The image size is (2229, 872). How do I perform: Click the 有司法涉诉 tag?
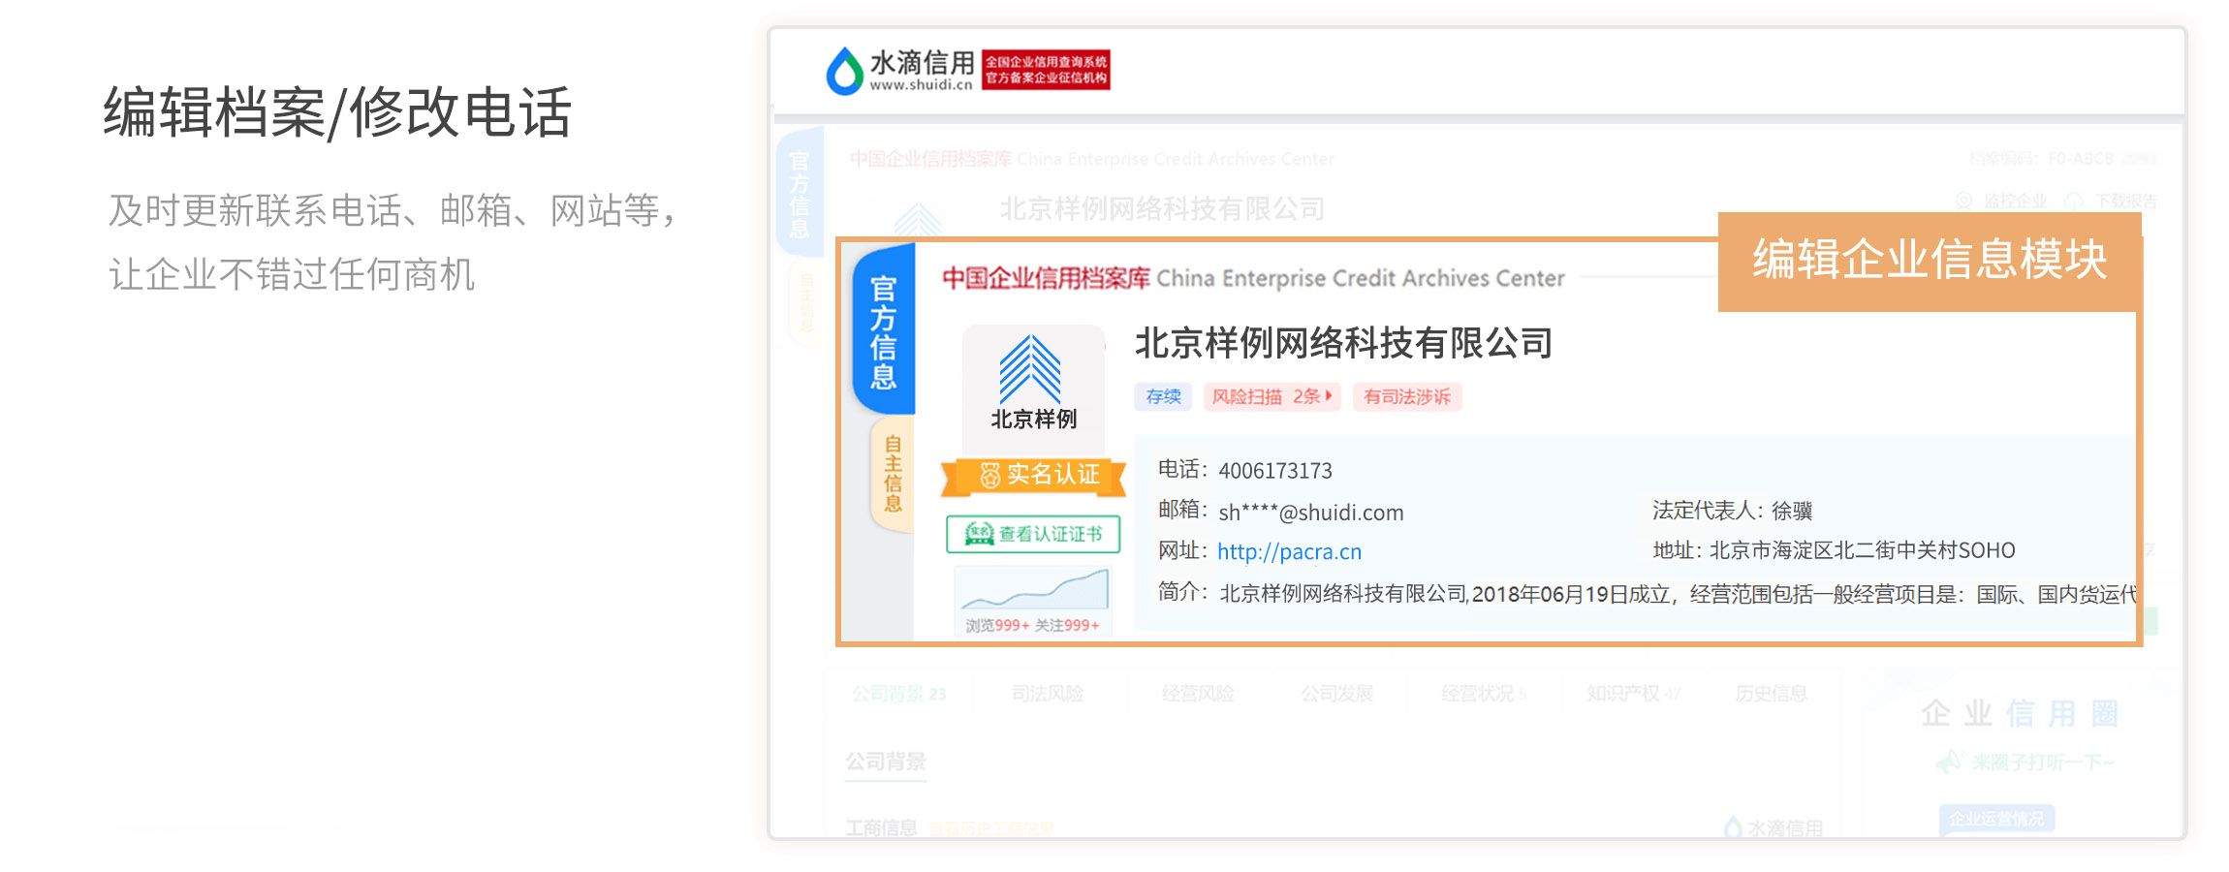(1406, 396)
